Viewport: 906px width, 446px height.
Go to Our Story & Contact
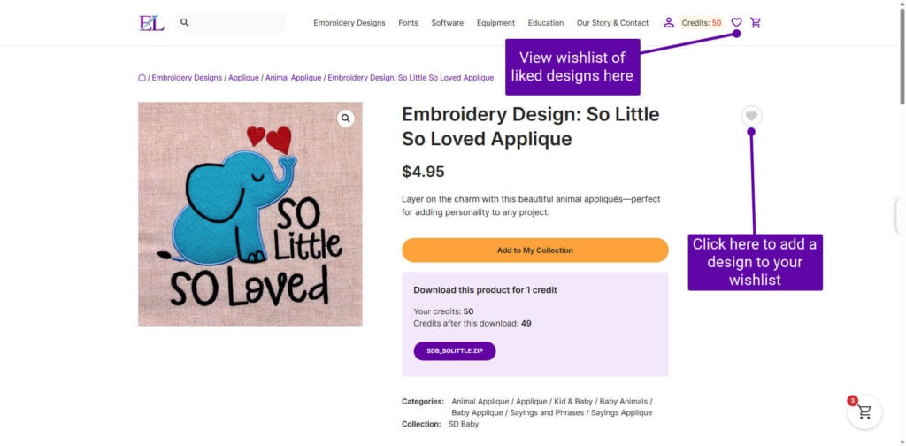pyautogui.click(x=612, y=23)
